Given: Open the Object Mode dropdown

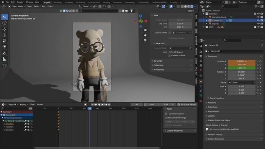Looking at the screenshot, I should (17, 7).
